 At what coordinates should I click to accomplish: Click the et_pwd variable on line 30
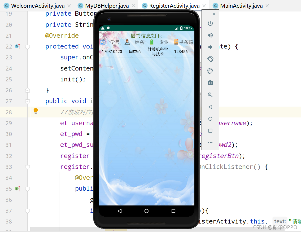(x=71, y=134)
